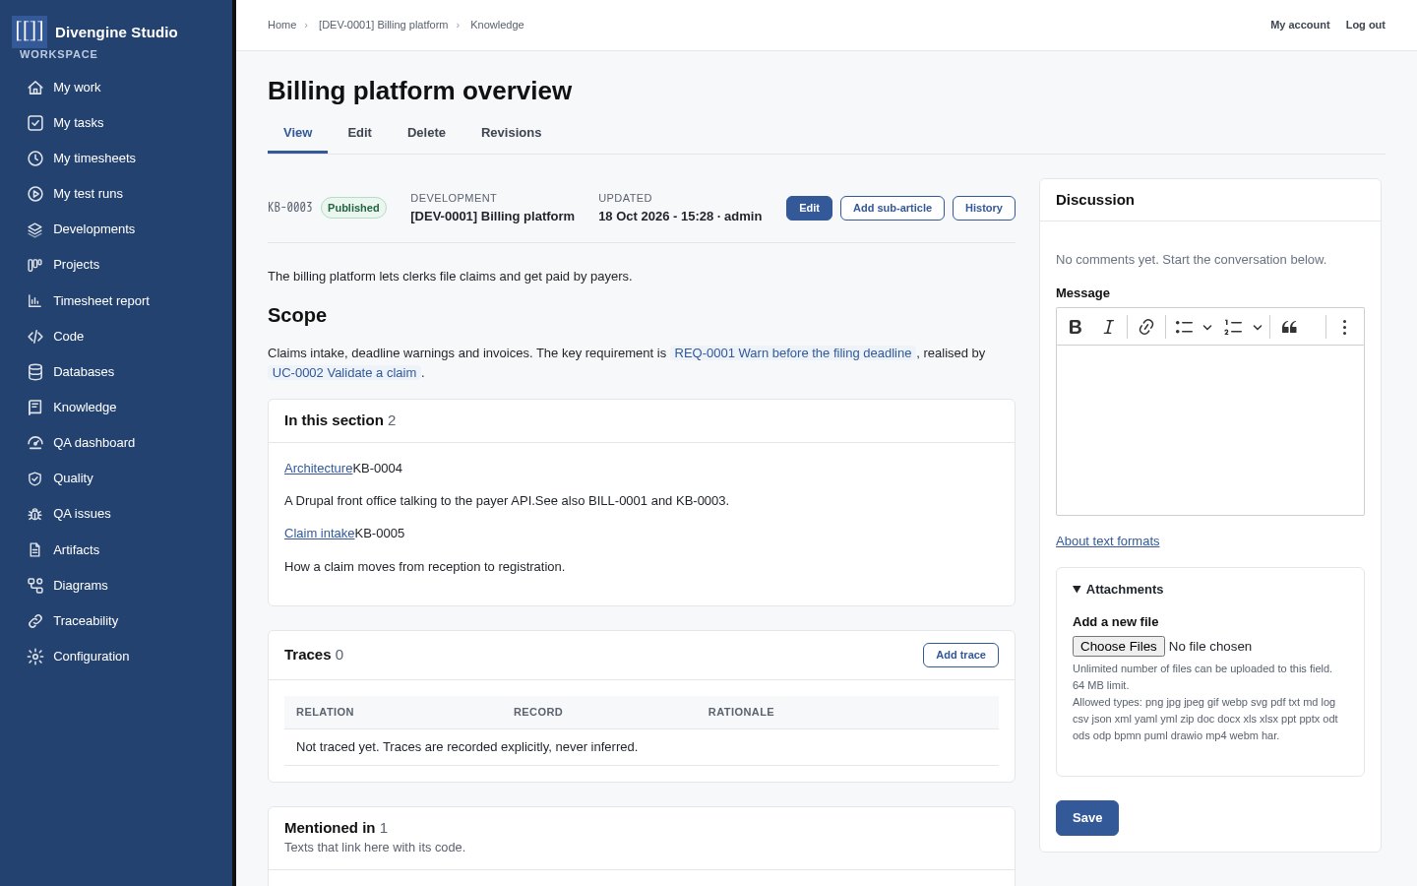Switch to the Edit tab
The height and width of the screenshot is (886, 1417).
pyautogui.click(x=359, y=133)
